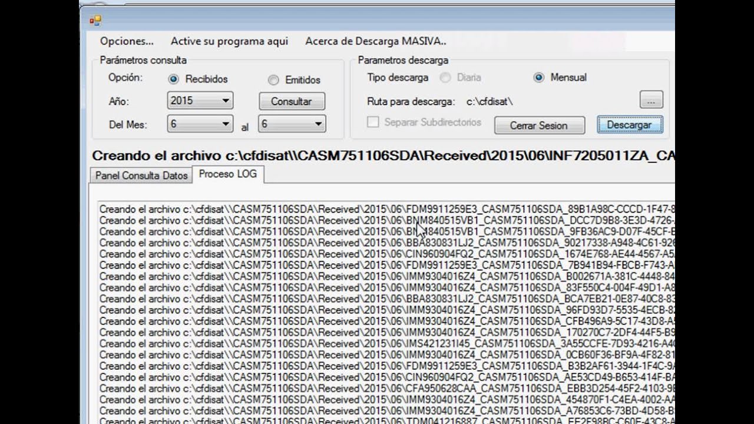Select log line containing 454870F1-C4EA-4002

pyautogui.click(x=387, y=400)
